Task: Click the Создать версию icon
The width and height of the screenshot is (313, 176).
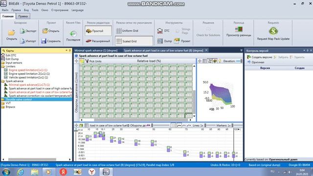Action: (249, 57)
